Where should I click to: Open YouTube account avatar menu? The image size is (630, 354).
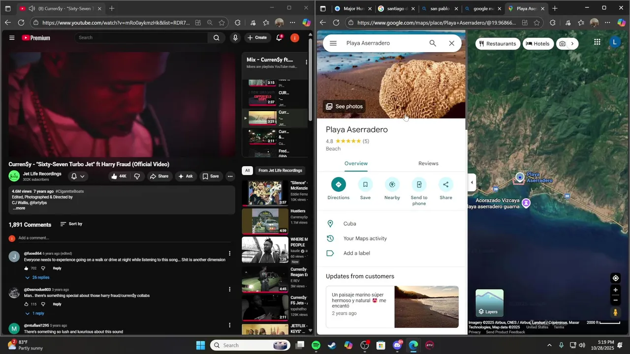point(295,37)
